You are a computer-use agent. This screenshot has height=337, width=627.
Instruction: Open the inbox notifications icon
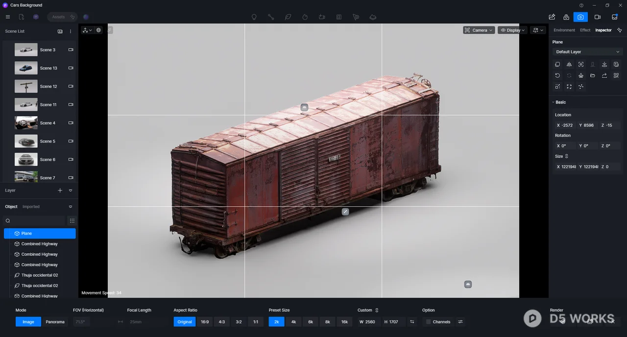point(615,17)
